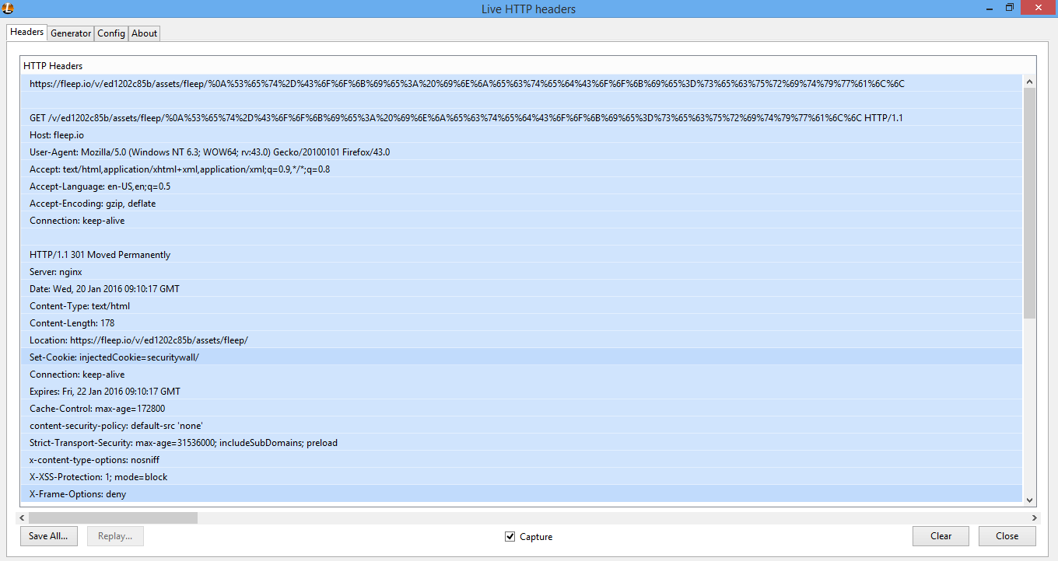The image size is (1058, 561).
Task: Select the Host: fleep.io line
Action: 521,135
